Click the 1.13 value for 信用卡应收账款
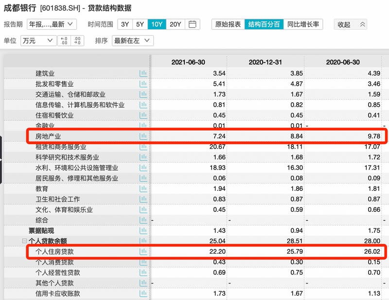Image resolution: width=389 pixels, height=300 pixels. (x=374, y=293)
